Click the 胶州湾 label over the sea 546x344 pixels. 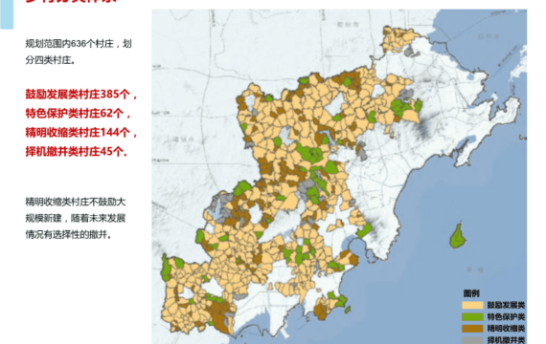tap(489, 36)
